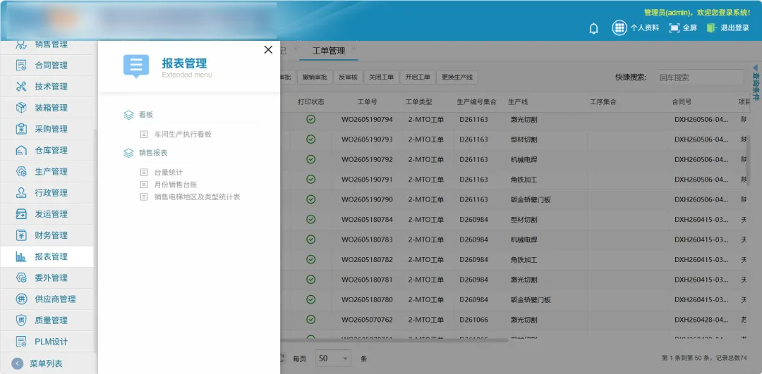Open 月份销售台账 report
Image resolution: width=762 pixels, height=374 pixels.
click(x=176, y=185)
